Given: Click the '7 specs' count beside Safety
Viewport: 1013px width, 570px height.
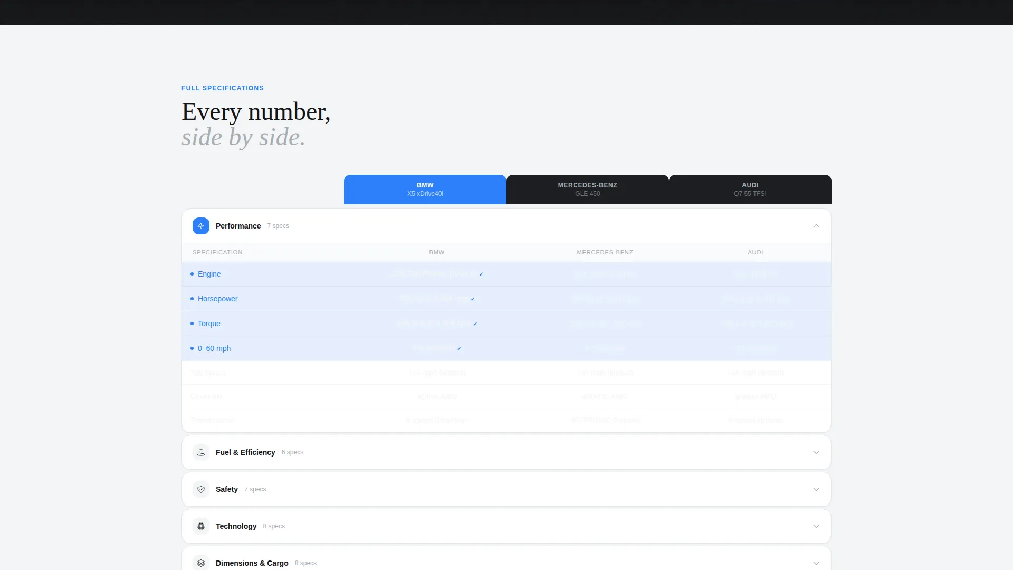Looking at the screenshot, I should (255, 489).
